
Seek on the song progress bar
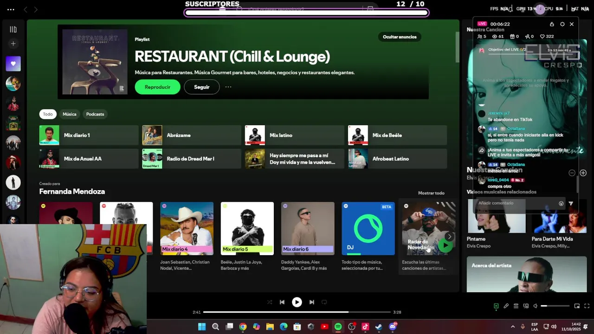297,312
